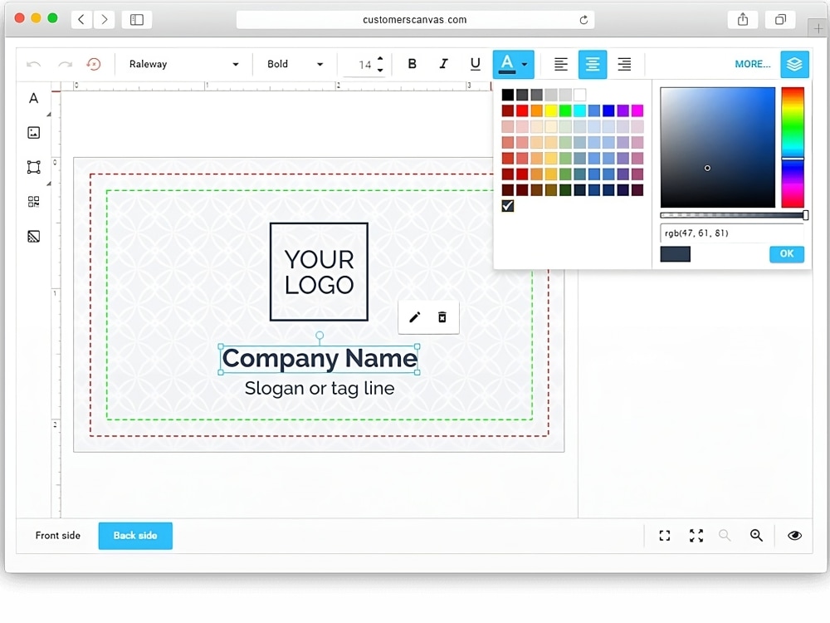Click the rgb(47, 61, 81) value field
Viewport: 830px width, 623px height.
pos(731,233)
